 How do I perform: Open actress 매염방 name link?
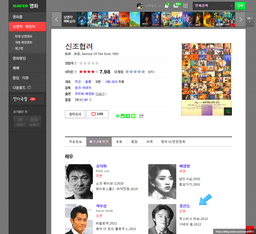point(184,166)
